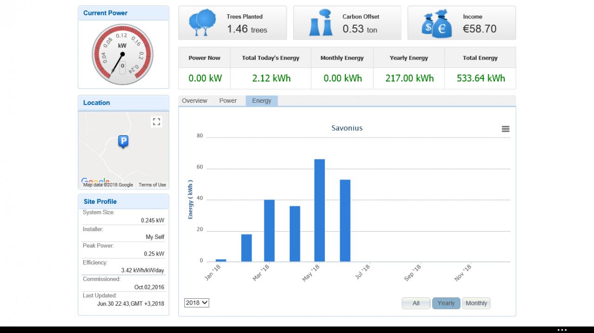
Task: Click the Peak Power value 0.25 kW
Action: (154, 254)
